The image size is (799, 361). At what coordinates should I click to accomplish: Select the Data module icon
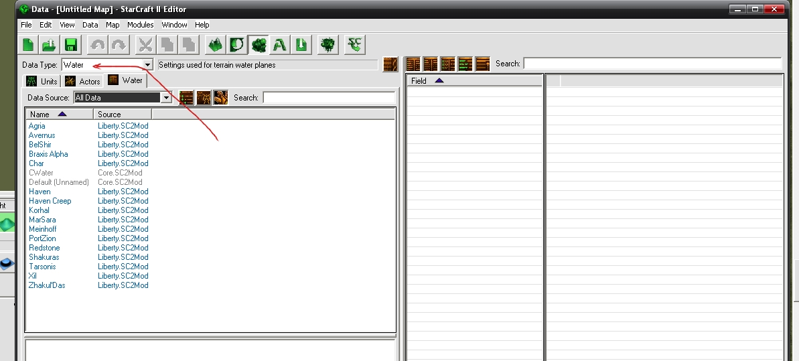[259, 45]
